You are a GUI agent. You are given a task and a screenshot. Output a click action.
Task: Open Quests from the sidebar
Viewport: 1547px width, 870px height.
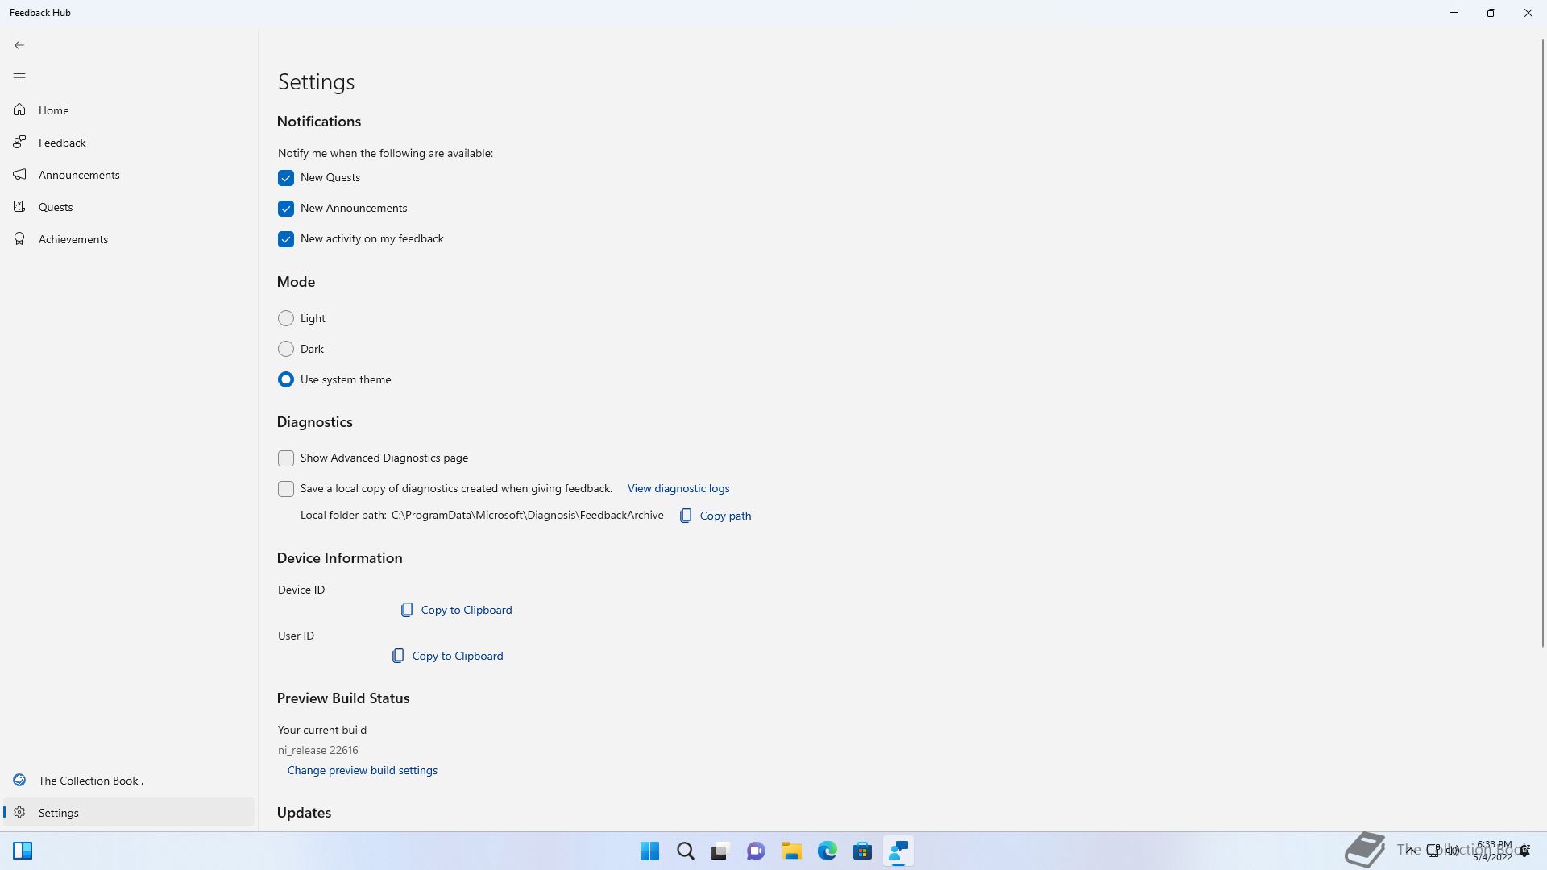point(55,207)
